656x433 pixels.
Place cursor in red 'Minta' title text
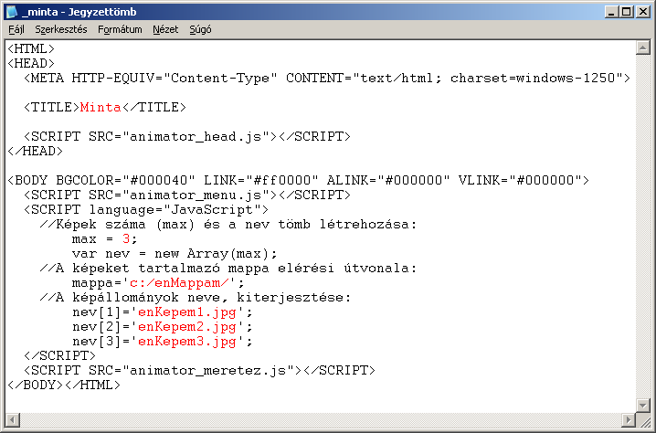(101, 107)
